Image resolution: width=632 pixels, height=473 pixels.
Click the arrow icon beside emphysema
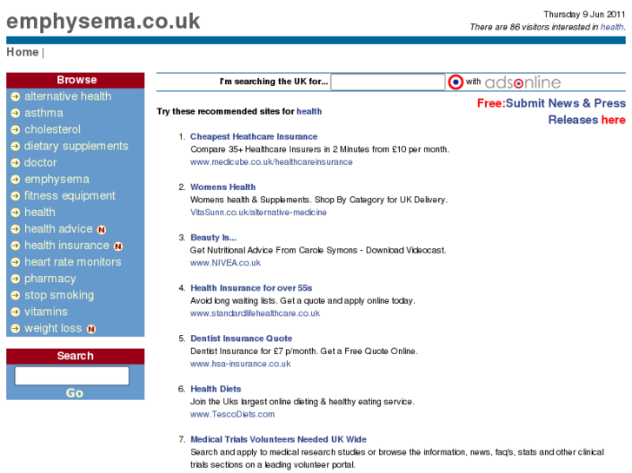tap(16, 180)
